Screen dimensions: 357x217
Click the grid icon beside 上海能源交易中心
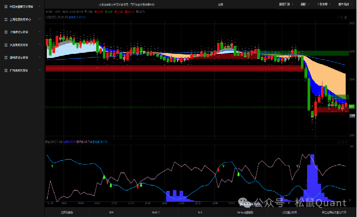(5, 19)
